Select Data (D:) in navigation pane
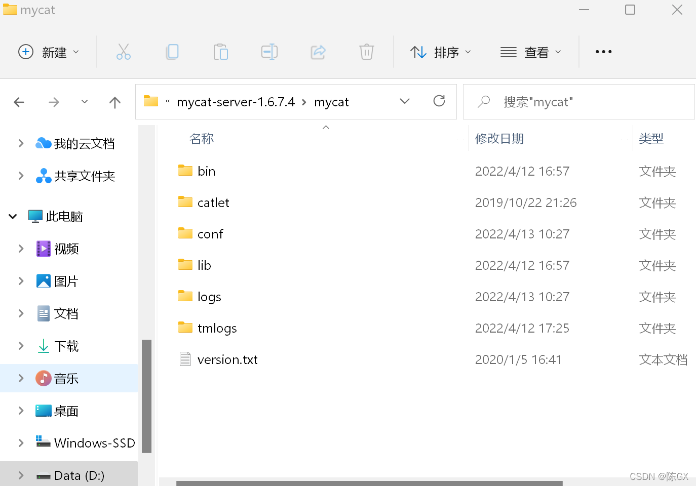 click(x=79, y=476)
